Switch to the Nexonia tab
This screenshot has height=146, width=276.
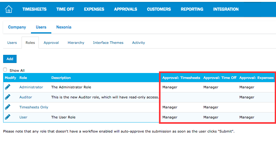pyautogui.click(x=64, y=27)
